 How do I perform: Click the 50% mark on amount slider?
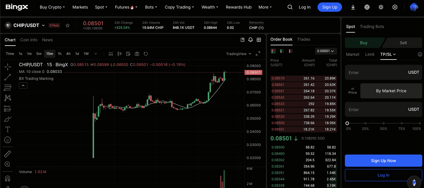[x=384, y=123]
